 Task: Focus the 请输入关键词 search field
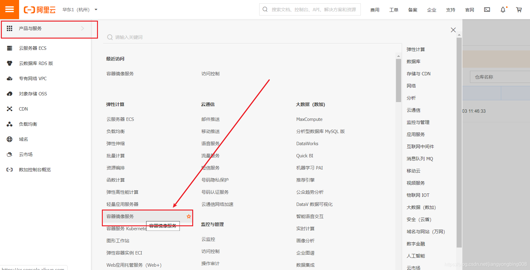coord(252,37)
